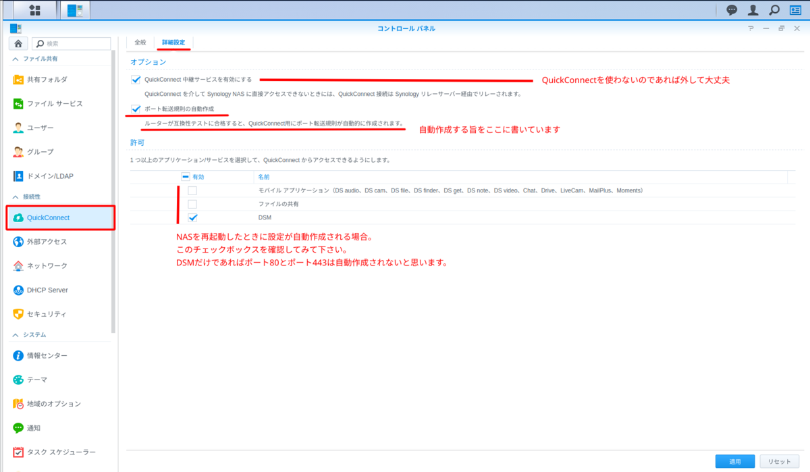Open the User (ユーザー) icon
This screenshot has height=472, width=810.
pyautogui.click(x=18, y=128)
